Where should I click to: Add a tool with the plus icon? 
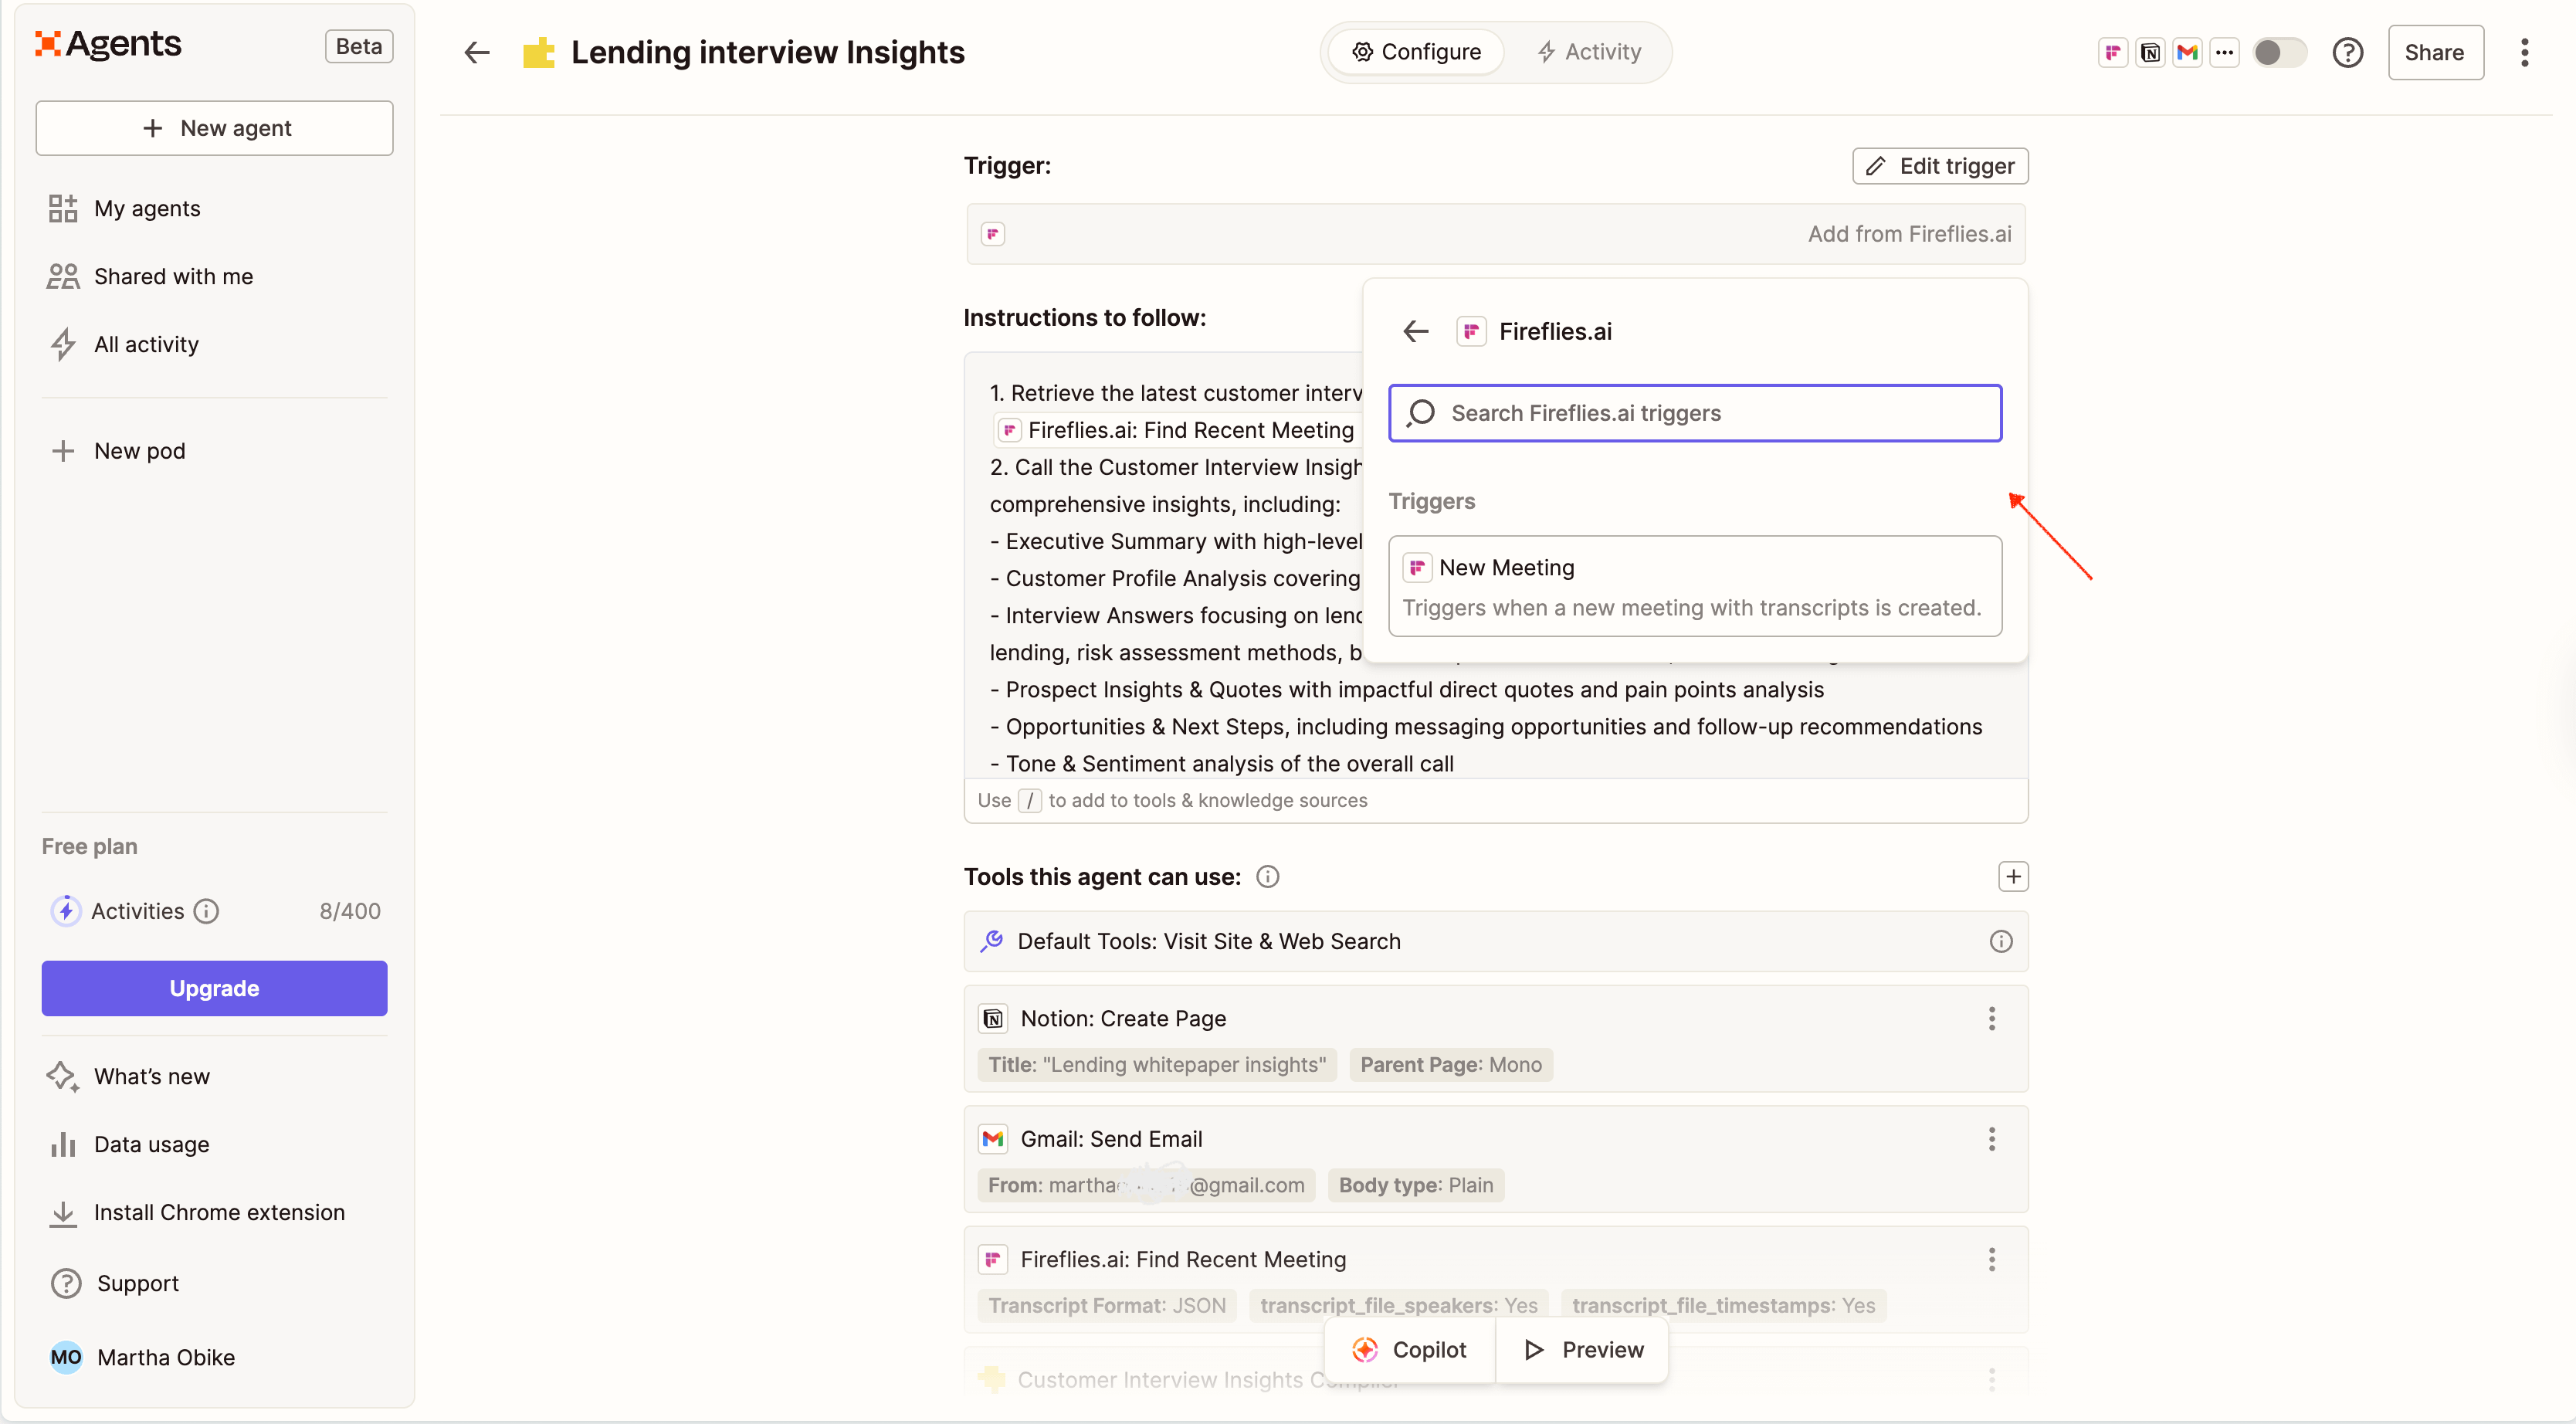2013,877
